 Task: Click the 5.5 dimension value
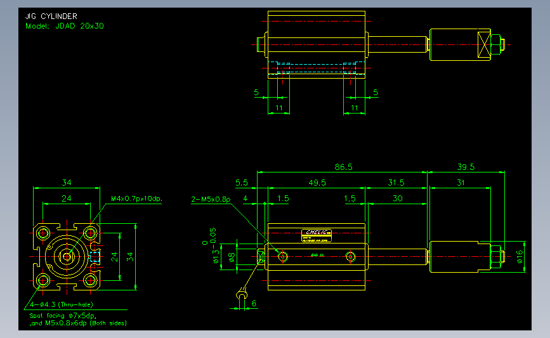241,183
